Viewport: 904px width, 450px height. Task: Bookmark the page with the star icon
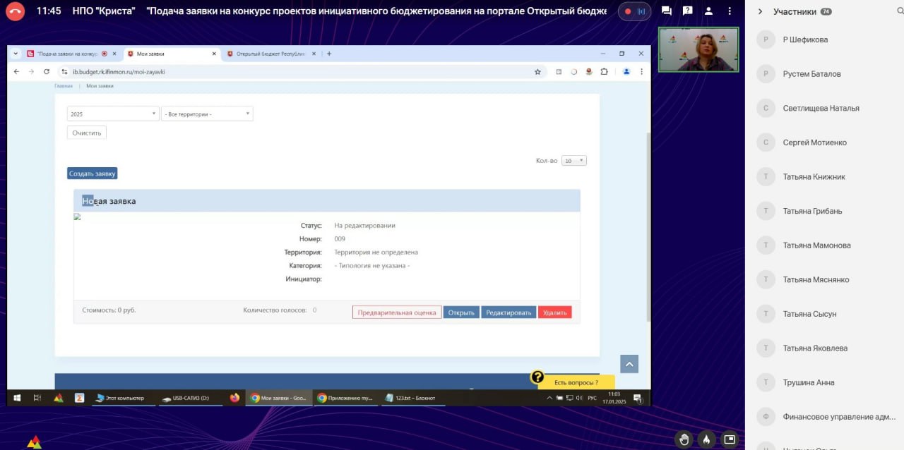[x=537, y=72]
